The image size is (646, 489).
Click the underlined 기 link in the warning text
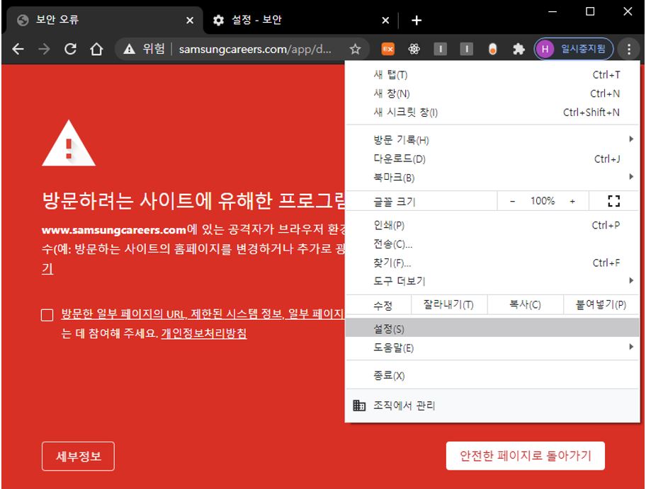point(47,268)
